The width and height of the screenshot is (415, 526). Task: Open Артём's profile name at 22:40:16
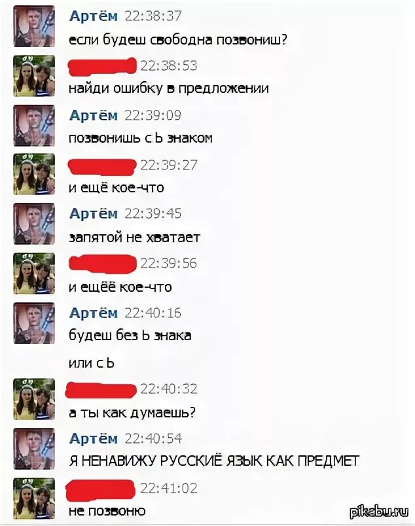(x=94, y=313)
